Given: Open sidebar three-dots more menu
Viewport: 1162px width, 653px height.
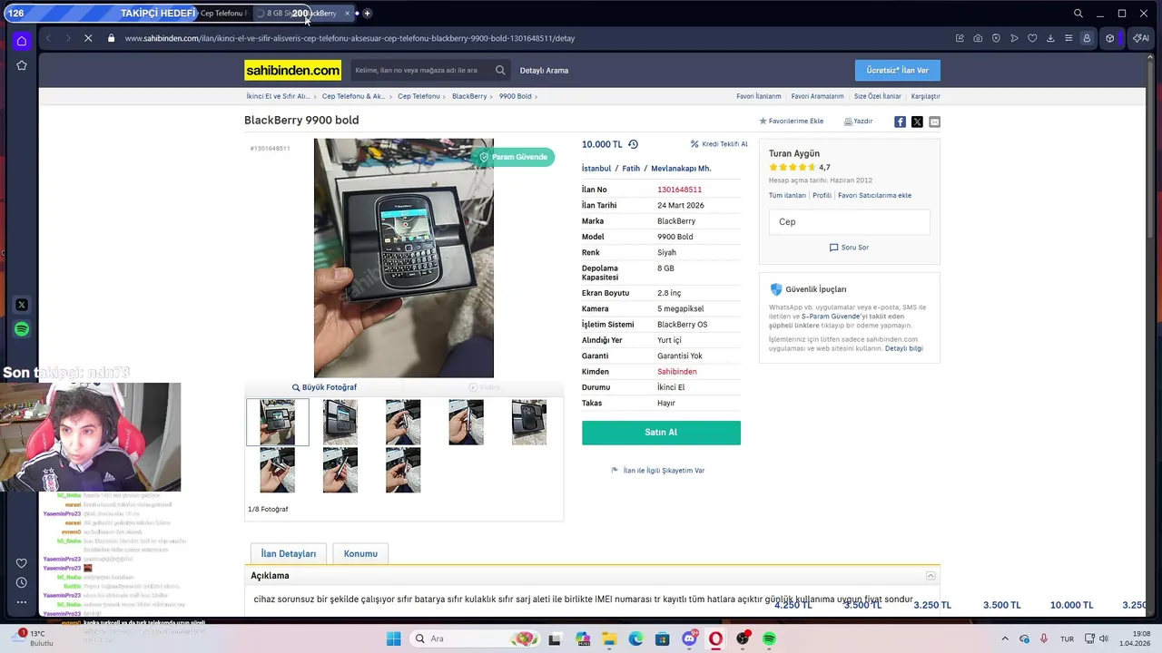Looking at the screenshot, I should pos(22,601).
